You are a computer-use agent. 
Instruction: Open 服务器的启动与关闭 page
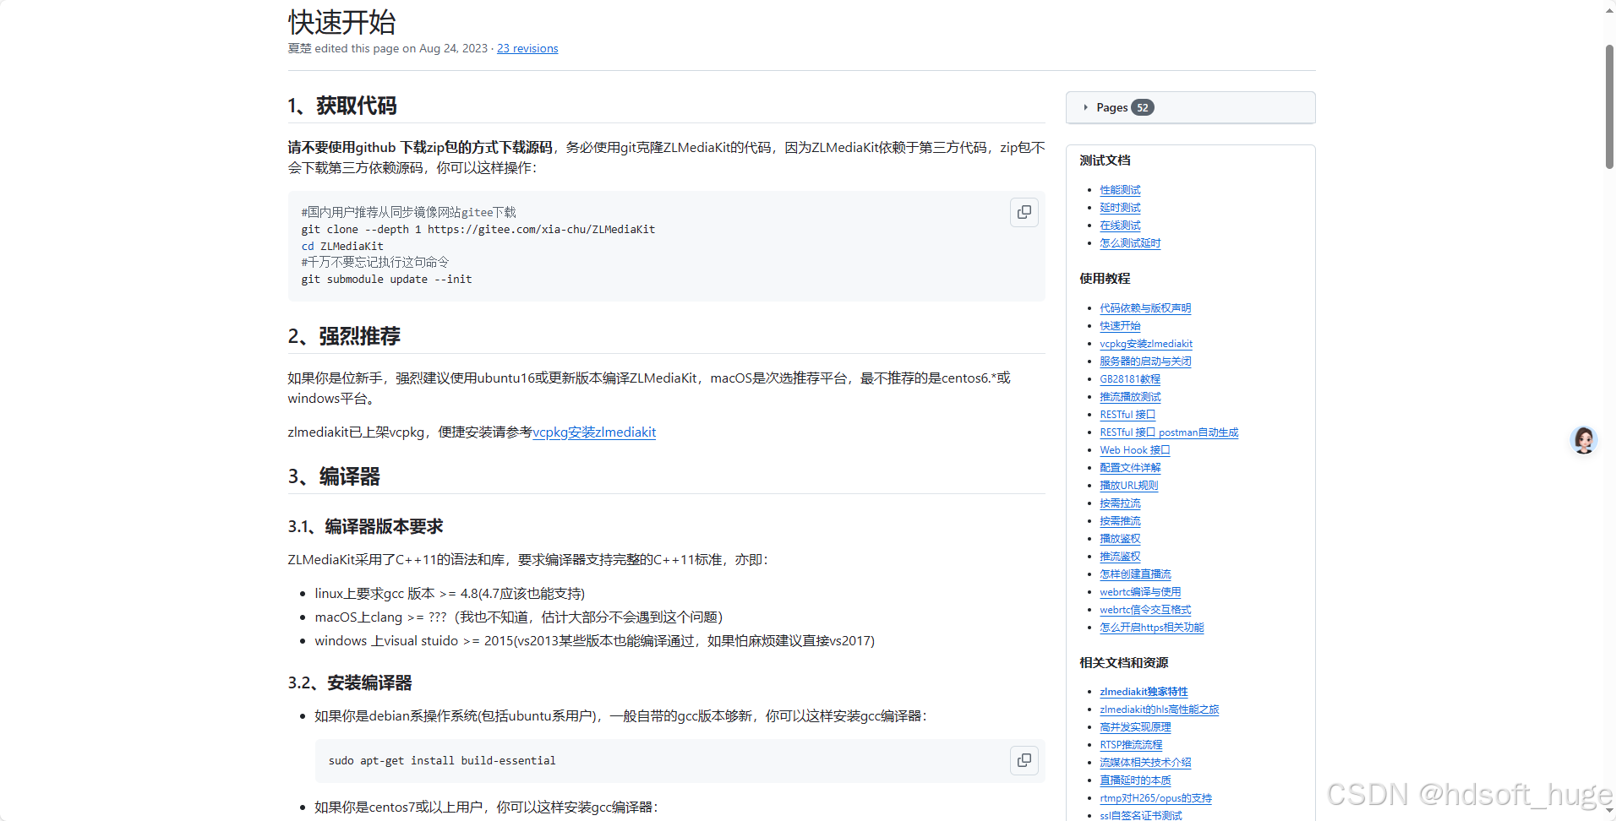pyautogui.click(x=1145, y=362)
